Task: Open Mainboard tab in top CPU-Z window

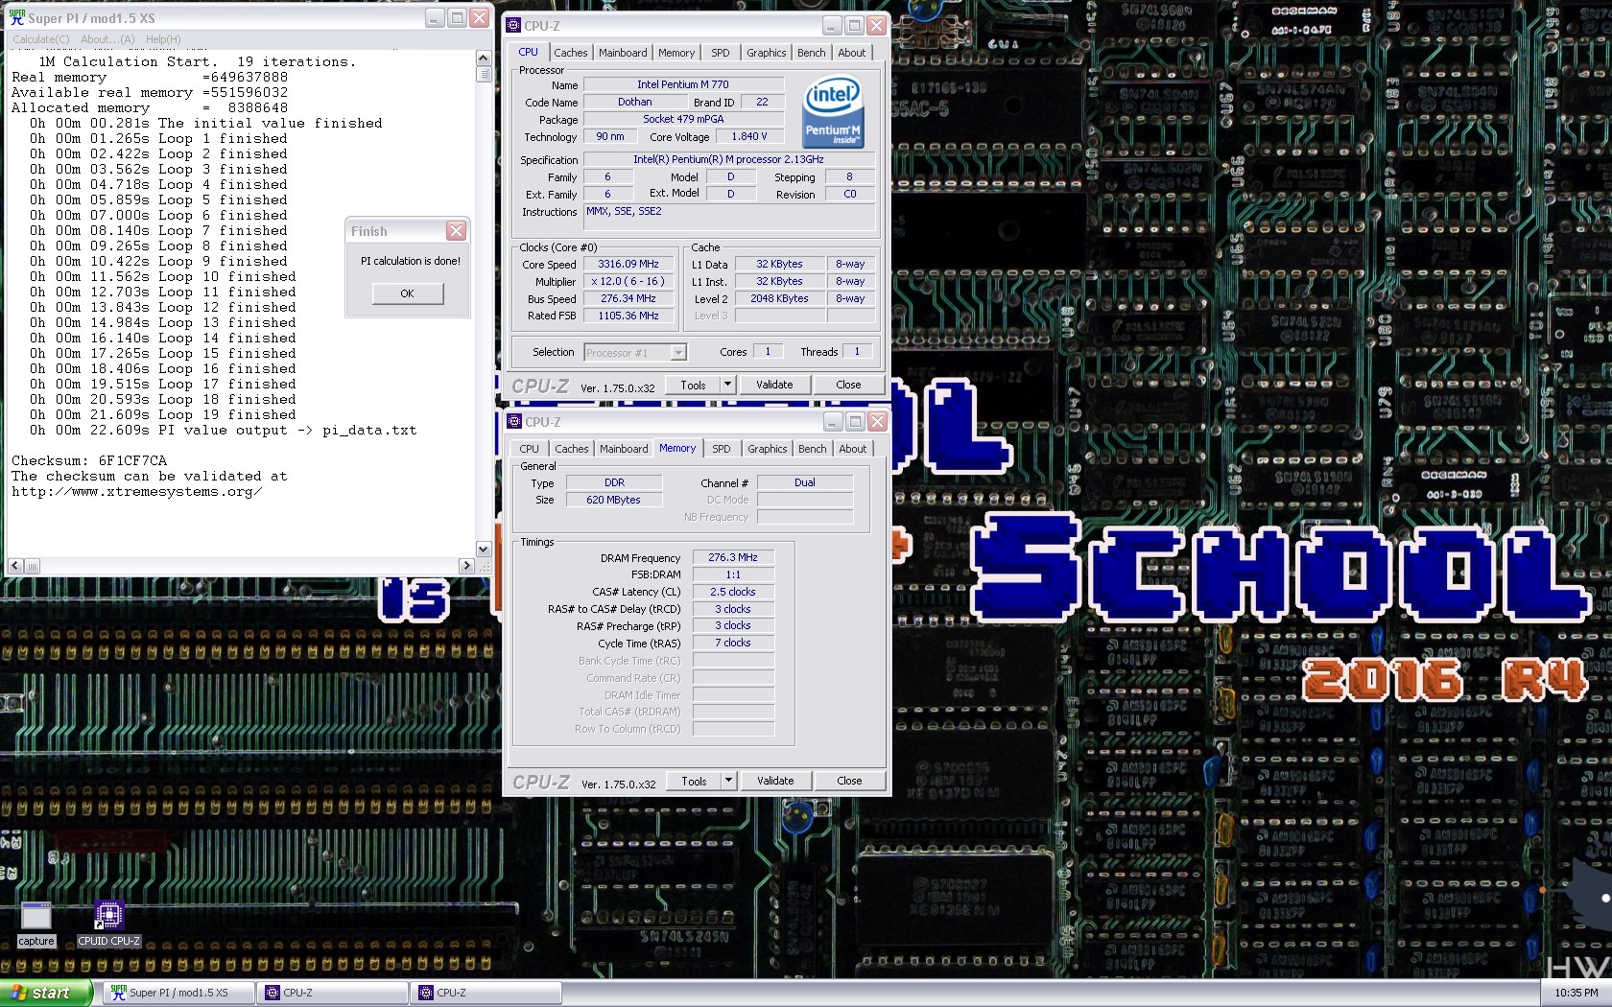Action: [x=623, y=53]
